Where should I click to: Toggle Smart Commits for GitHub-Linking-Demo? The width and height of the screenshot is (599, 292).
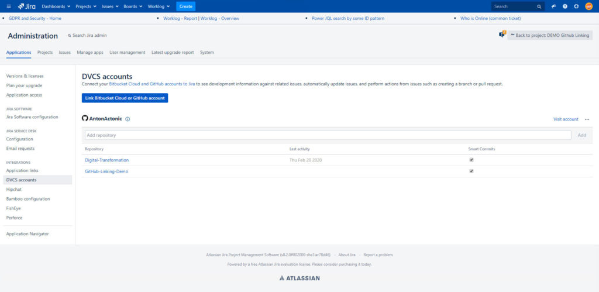471,171
